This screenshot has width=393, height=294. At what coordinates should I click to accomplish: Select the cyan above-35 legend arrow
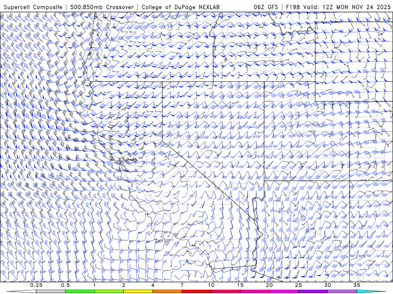point(371,292)
